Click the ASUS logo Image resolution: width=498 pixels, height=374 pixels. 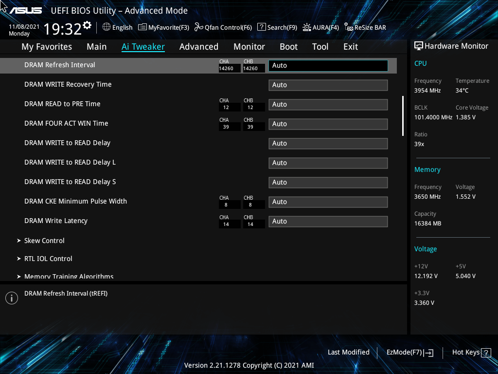25,11
